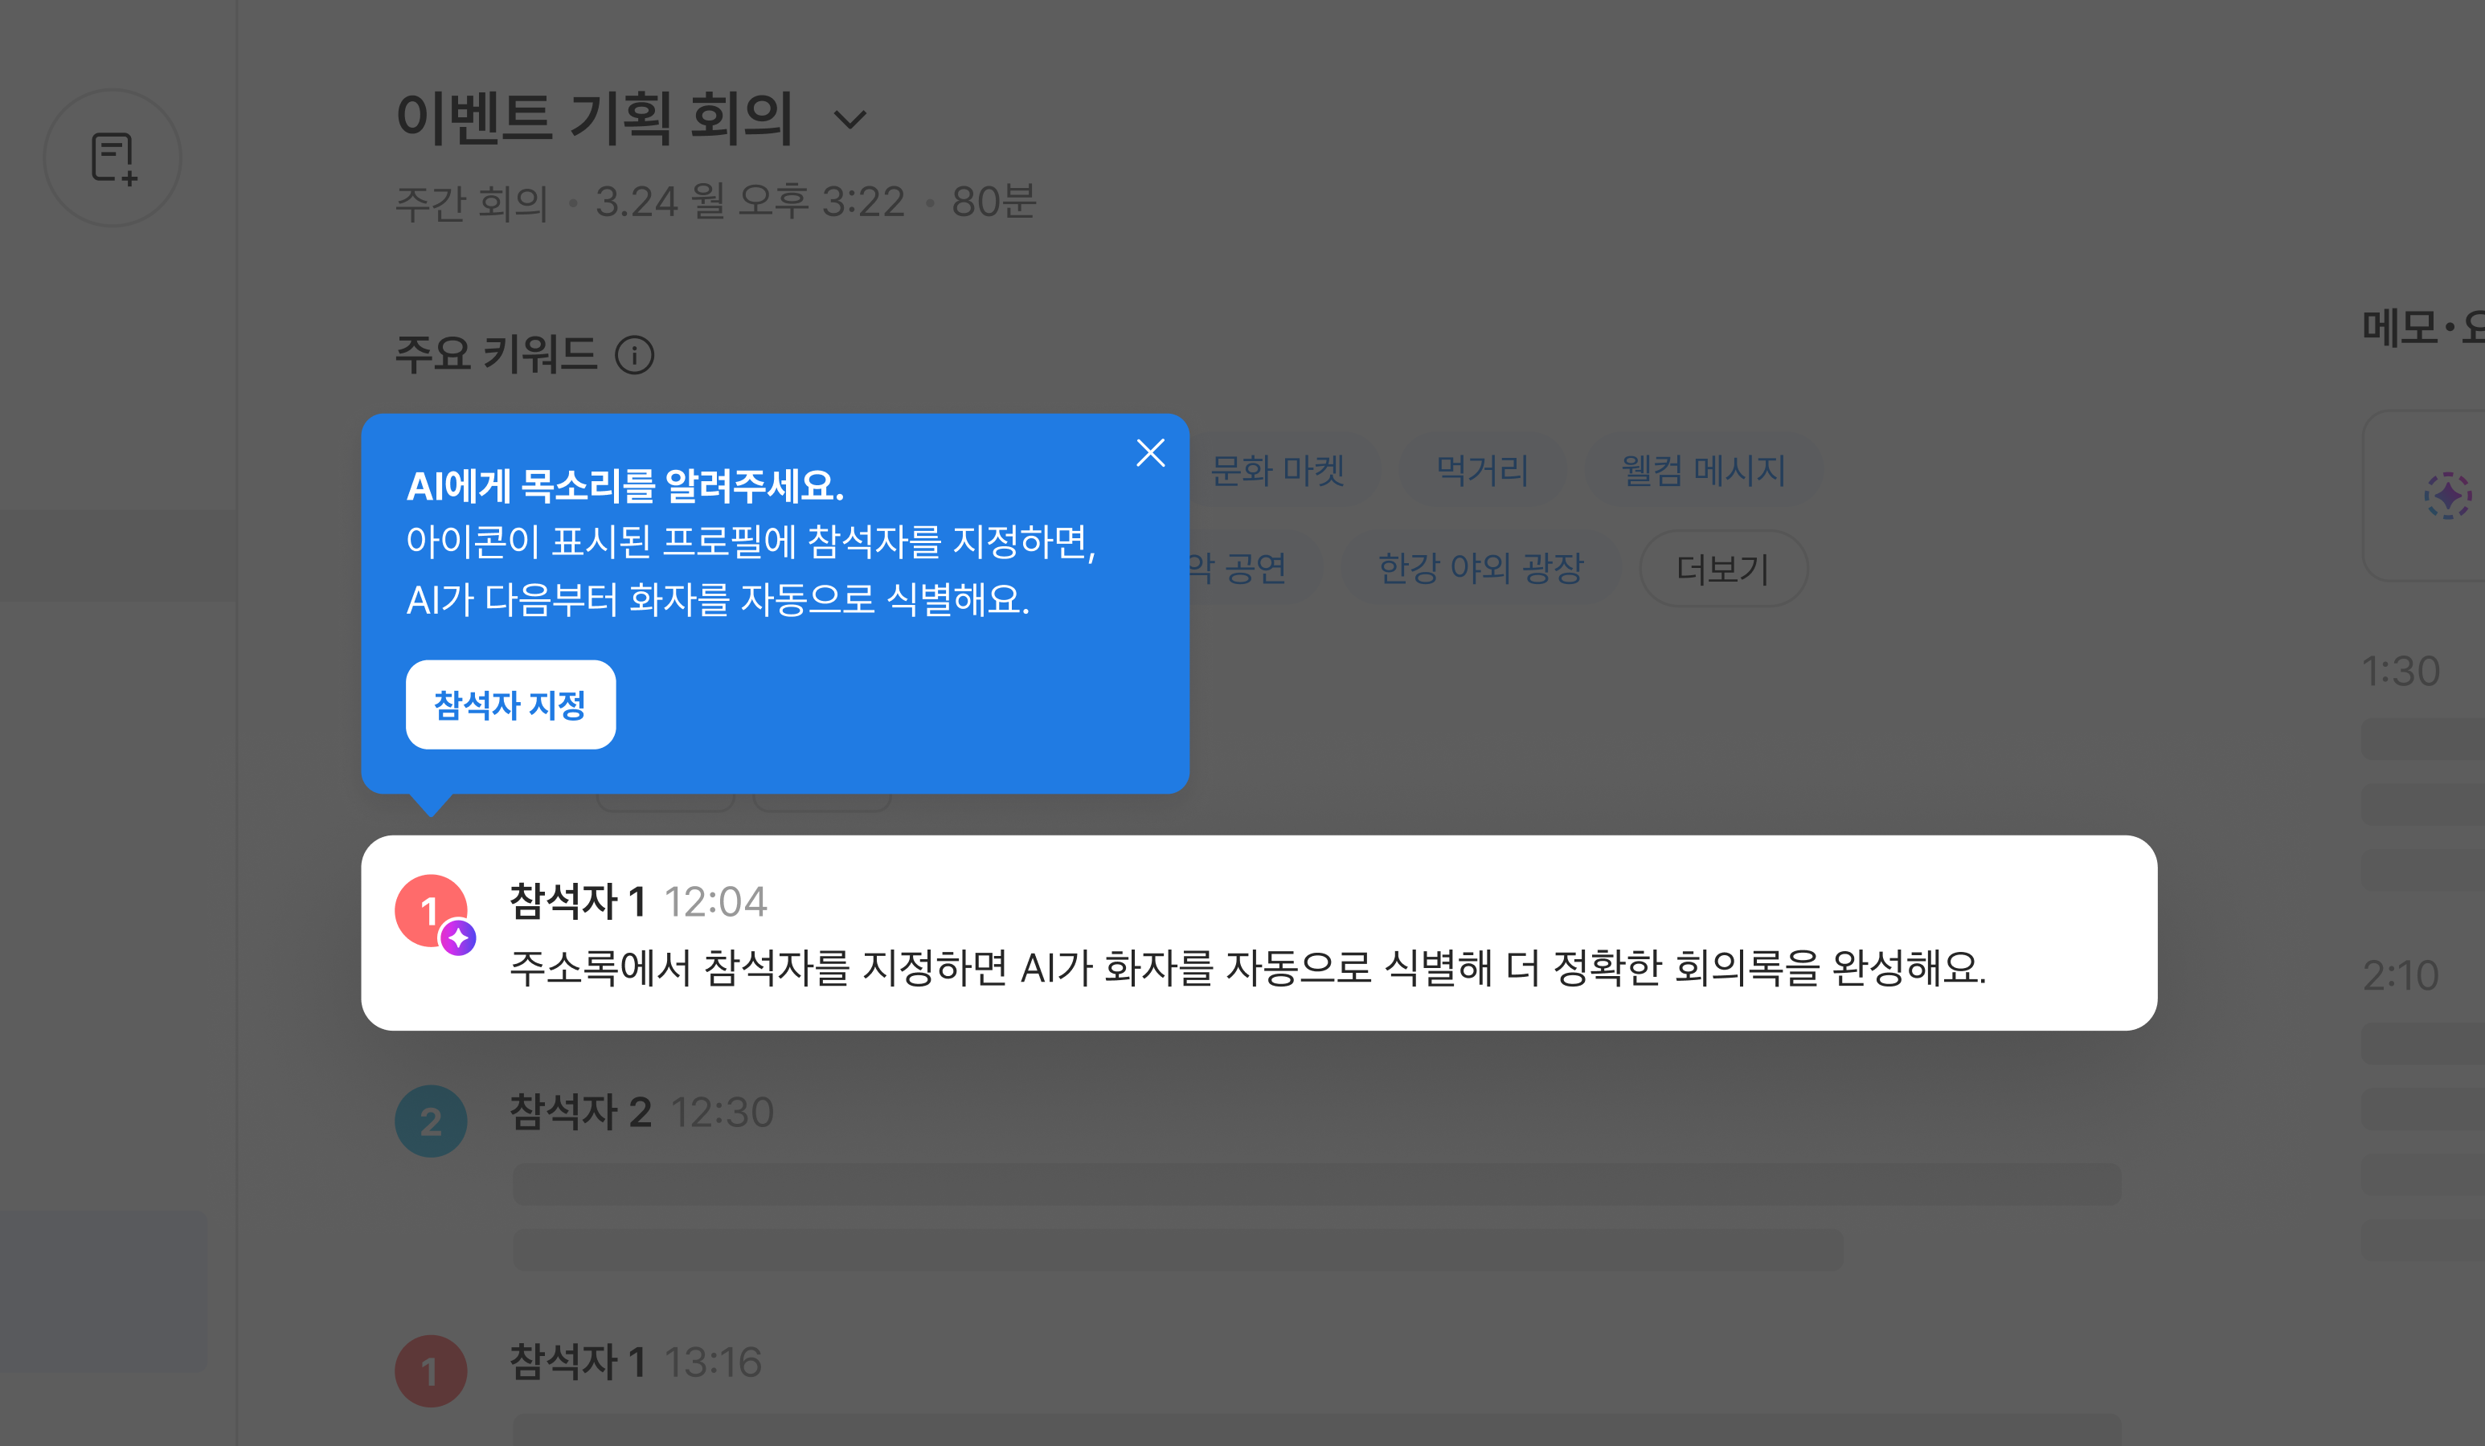2485x1446 pixels.
Task: Open the dropdown next to 이벤트 기획 회의 title
Action: click(x=851, y=120)
